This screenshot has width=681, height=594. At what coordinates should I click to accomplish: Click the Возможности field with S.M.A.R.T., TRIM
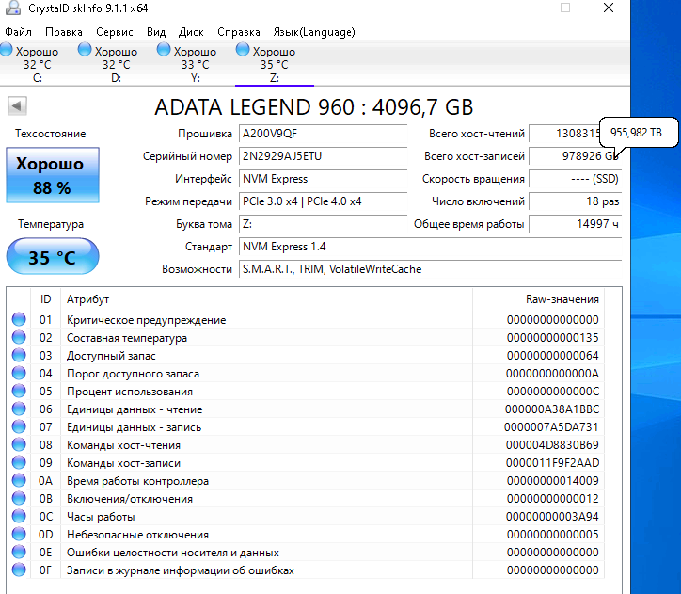(x=431, y=269)
